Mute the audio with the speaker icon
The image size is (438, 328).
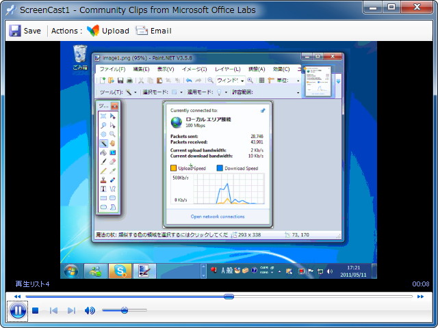coord(90,310)
